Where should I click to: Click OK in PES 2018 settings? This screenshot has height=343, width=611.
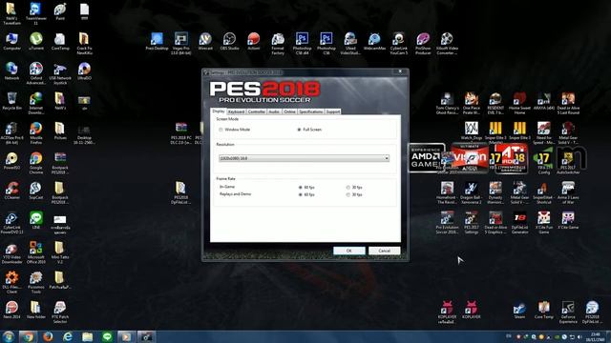tap(349, 251)
